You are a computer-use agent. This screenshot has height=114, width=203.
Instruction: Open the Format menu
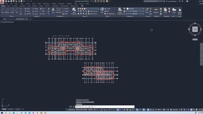[28, 4]
